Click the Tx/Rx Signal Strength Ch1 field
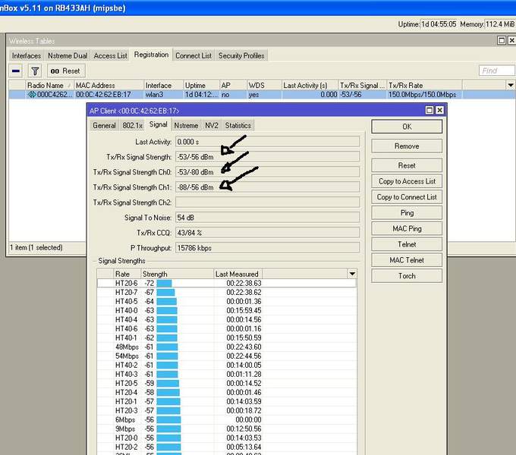This screenshot has width=516, height=455. point(267,187)
